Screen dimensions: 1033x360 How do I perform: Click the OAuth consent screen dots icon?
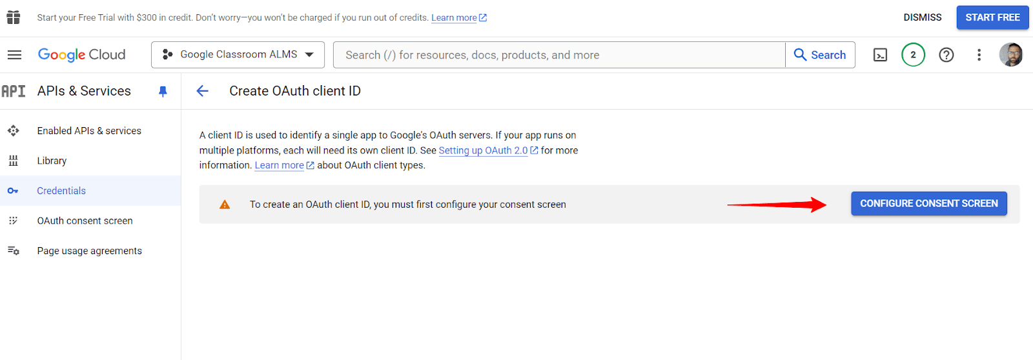pyautogui.click(x=13, y=221)
